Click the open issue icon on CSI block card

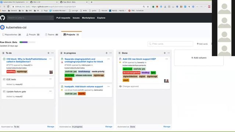[4, 59]
